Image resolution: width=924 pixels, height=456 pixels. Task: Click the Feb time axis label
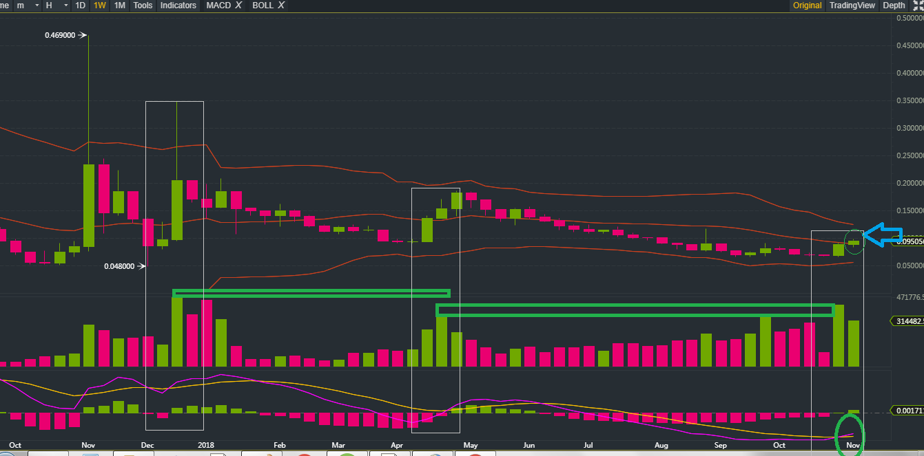pyautogui.click(x=279, y=445)
